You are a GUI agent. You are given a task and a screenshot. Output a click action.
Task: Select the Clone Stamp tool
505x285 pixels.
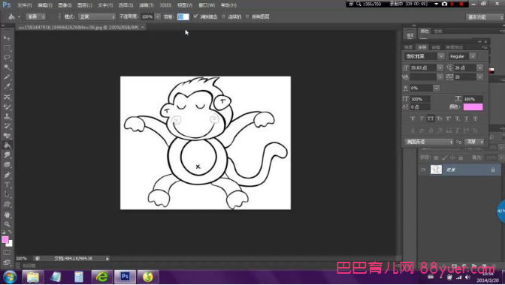[x=7, y=116]
